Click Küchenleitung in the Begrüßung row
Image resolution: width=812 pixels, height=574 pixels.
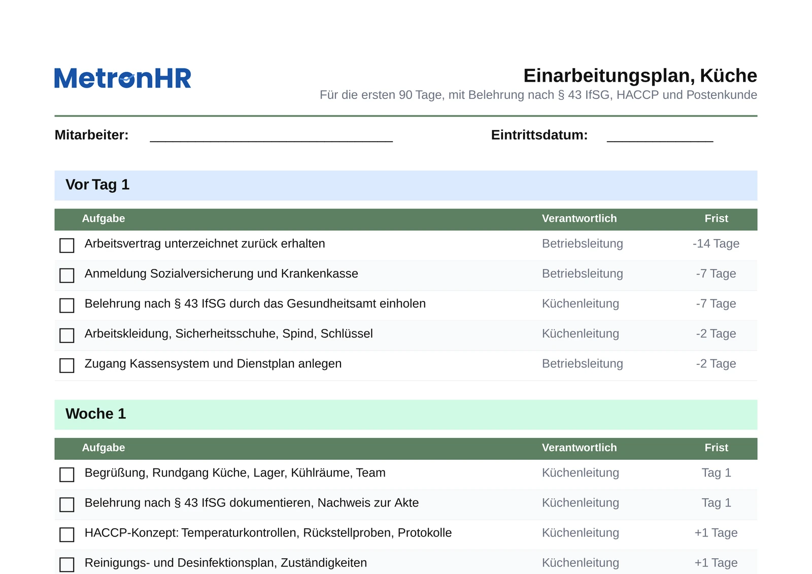(581, 473)
